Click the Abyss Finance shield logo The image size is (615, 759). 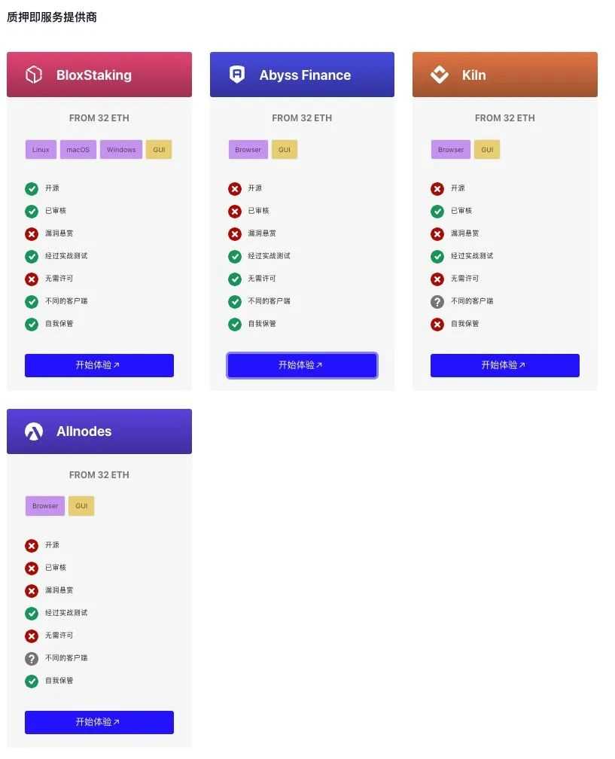click(236, 75)
